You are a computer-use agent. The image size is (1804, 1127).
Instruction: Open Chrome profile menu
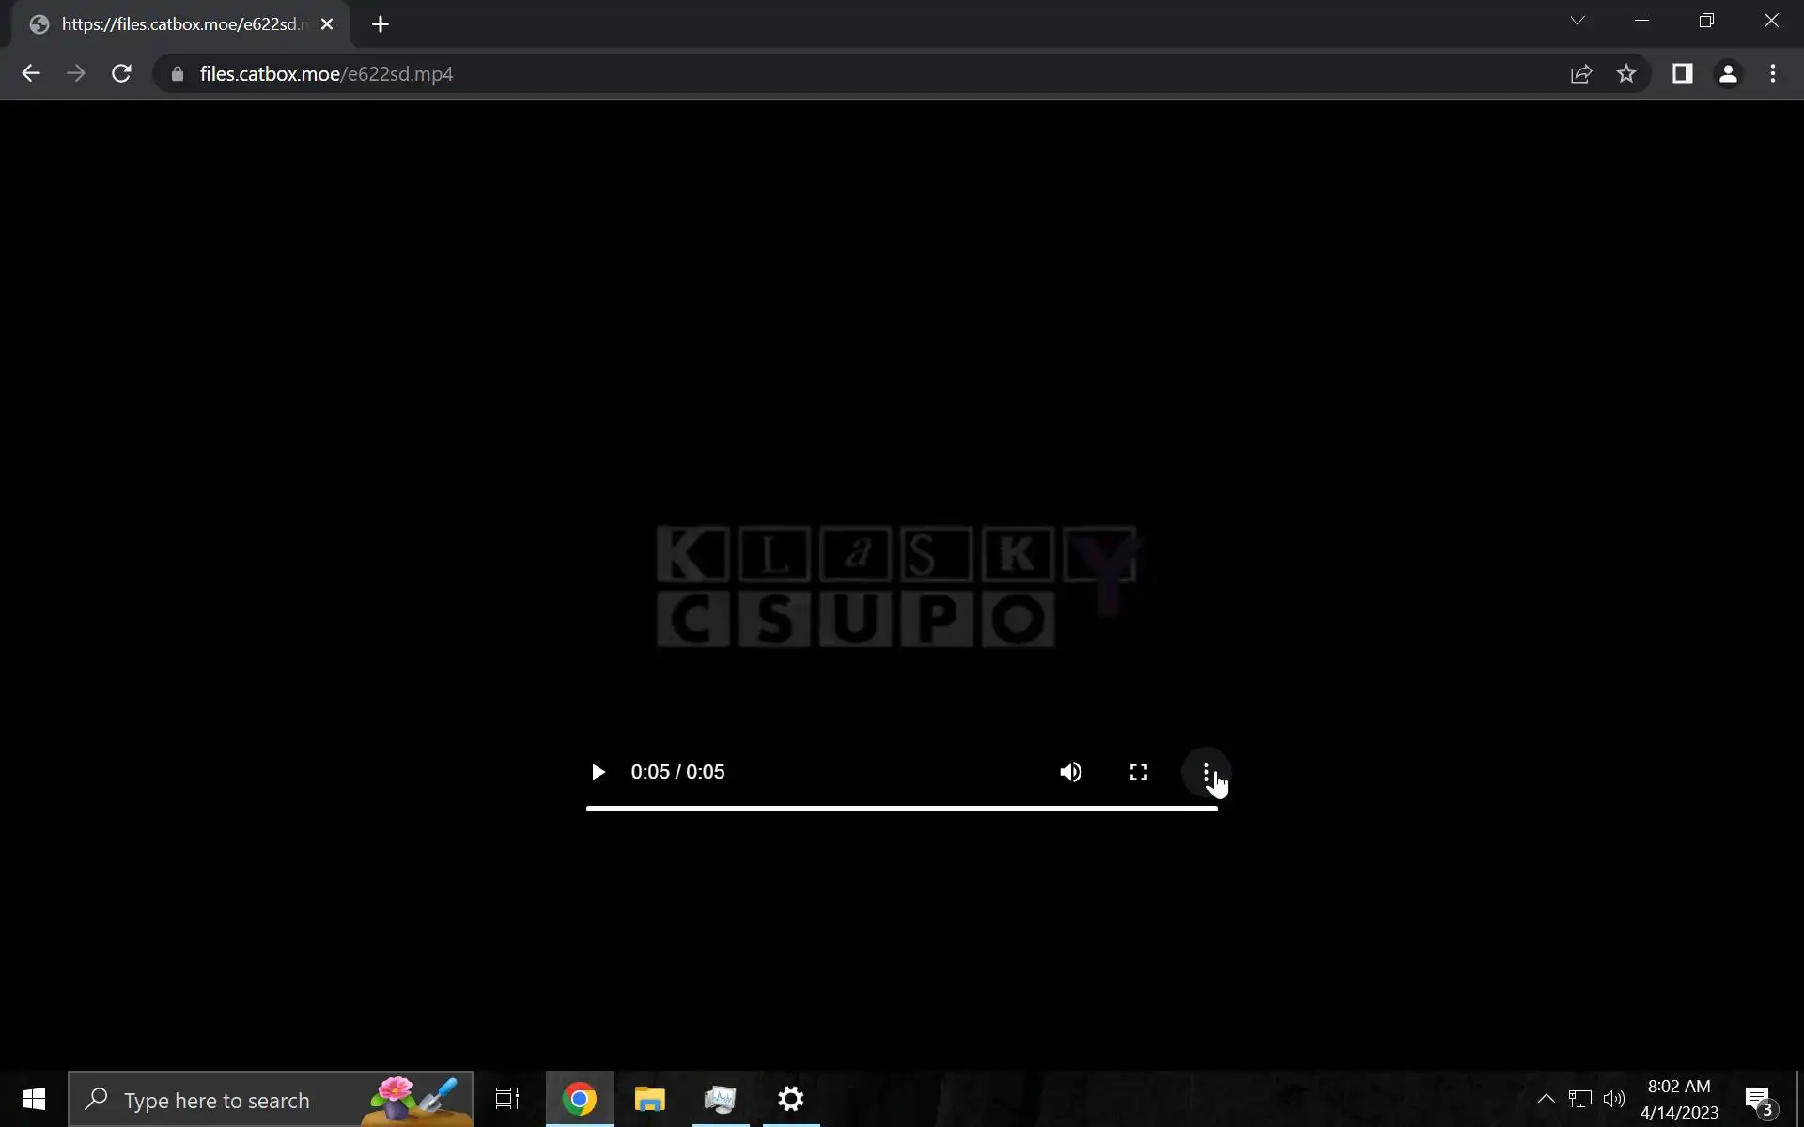[1727, 73]
